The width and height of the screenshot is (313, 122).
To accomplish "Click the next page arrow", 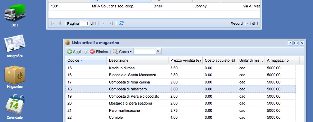I will tap(104, 23).
